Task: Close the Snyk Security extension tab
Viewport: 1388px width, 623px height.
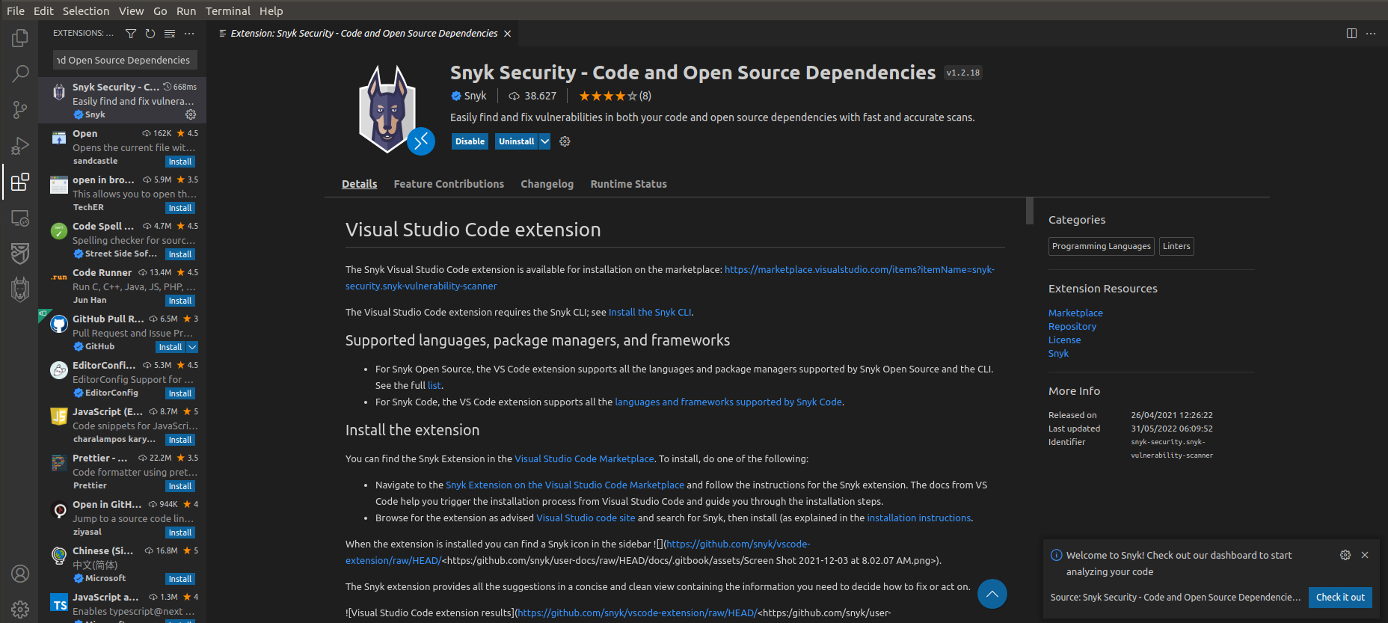Action: click(x=508, y=34)
